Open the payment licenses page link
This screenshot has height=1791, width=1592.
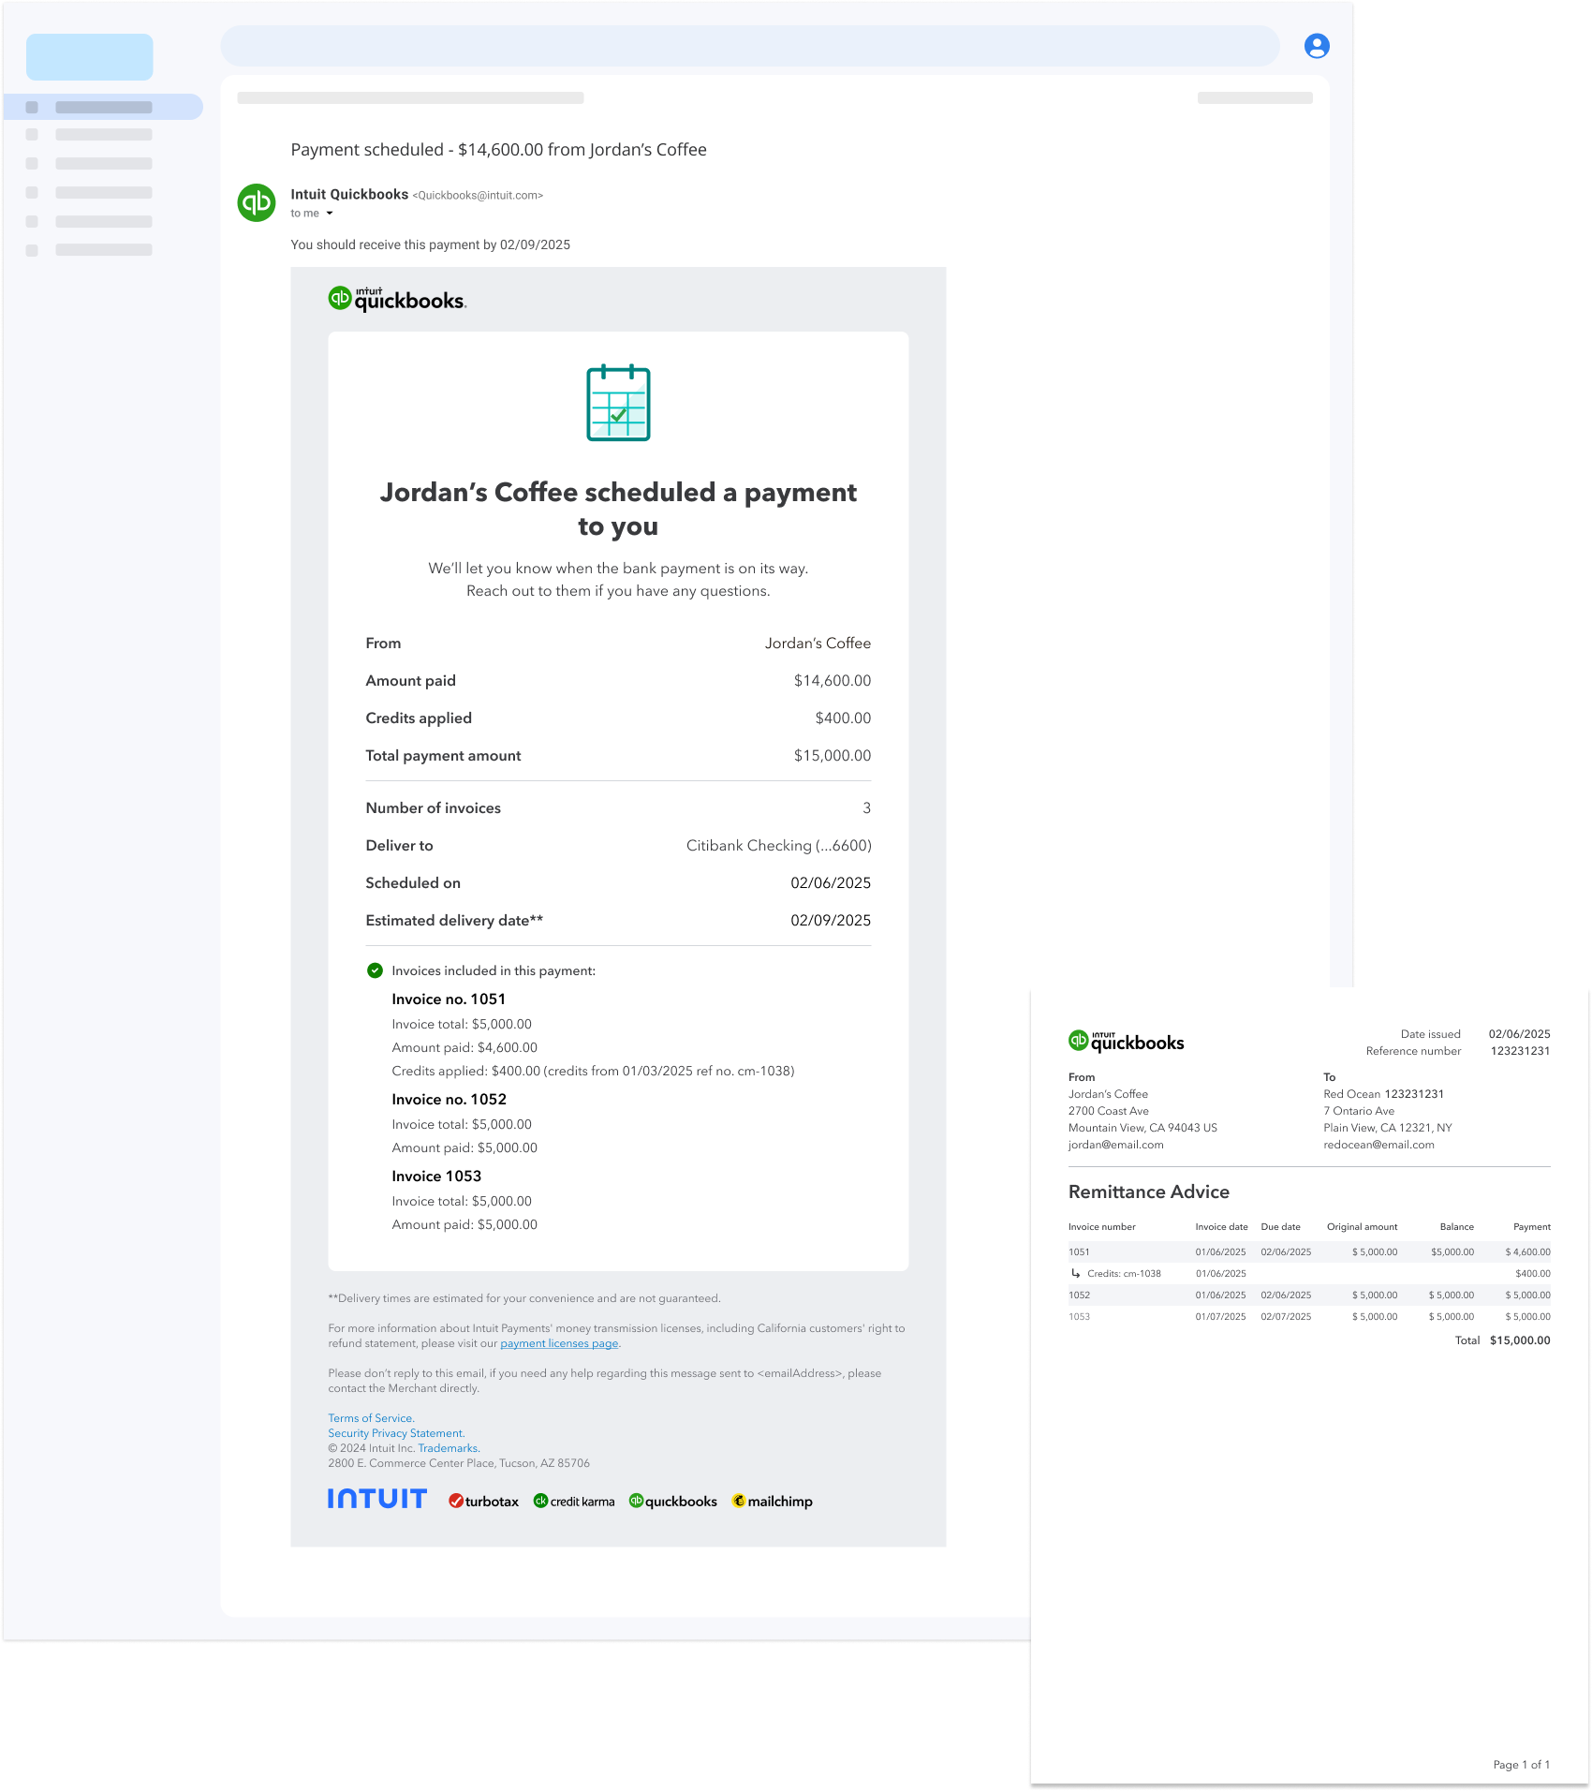[x=559, y=1343]
